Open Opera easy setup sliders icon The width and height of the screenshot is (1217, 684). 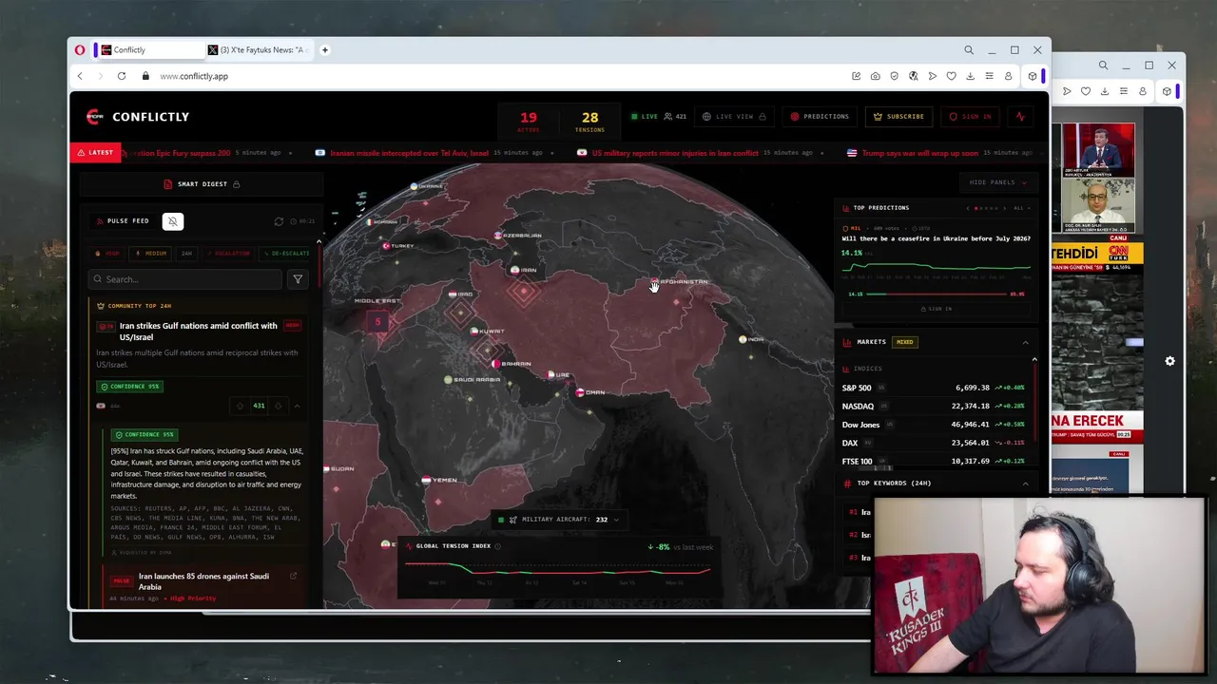click(989, 76)
